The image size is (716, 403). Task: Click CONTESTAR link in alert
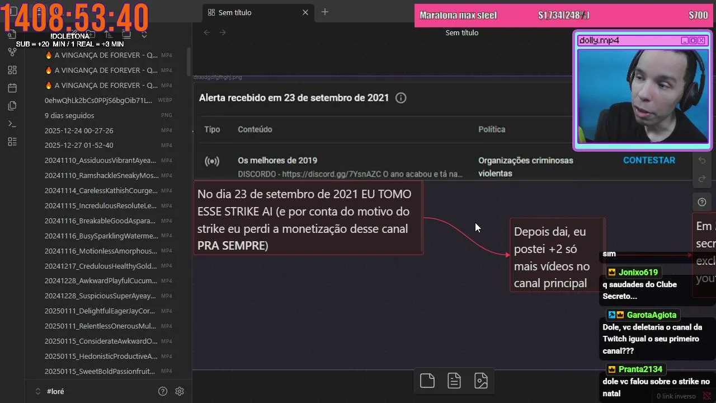(x=649, y=160)
